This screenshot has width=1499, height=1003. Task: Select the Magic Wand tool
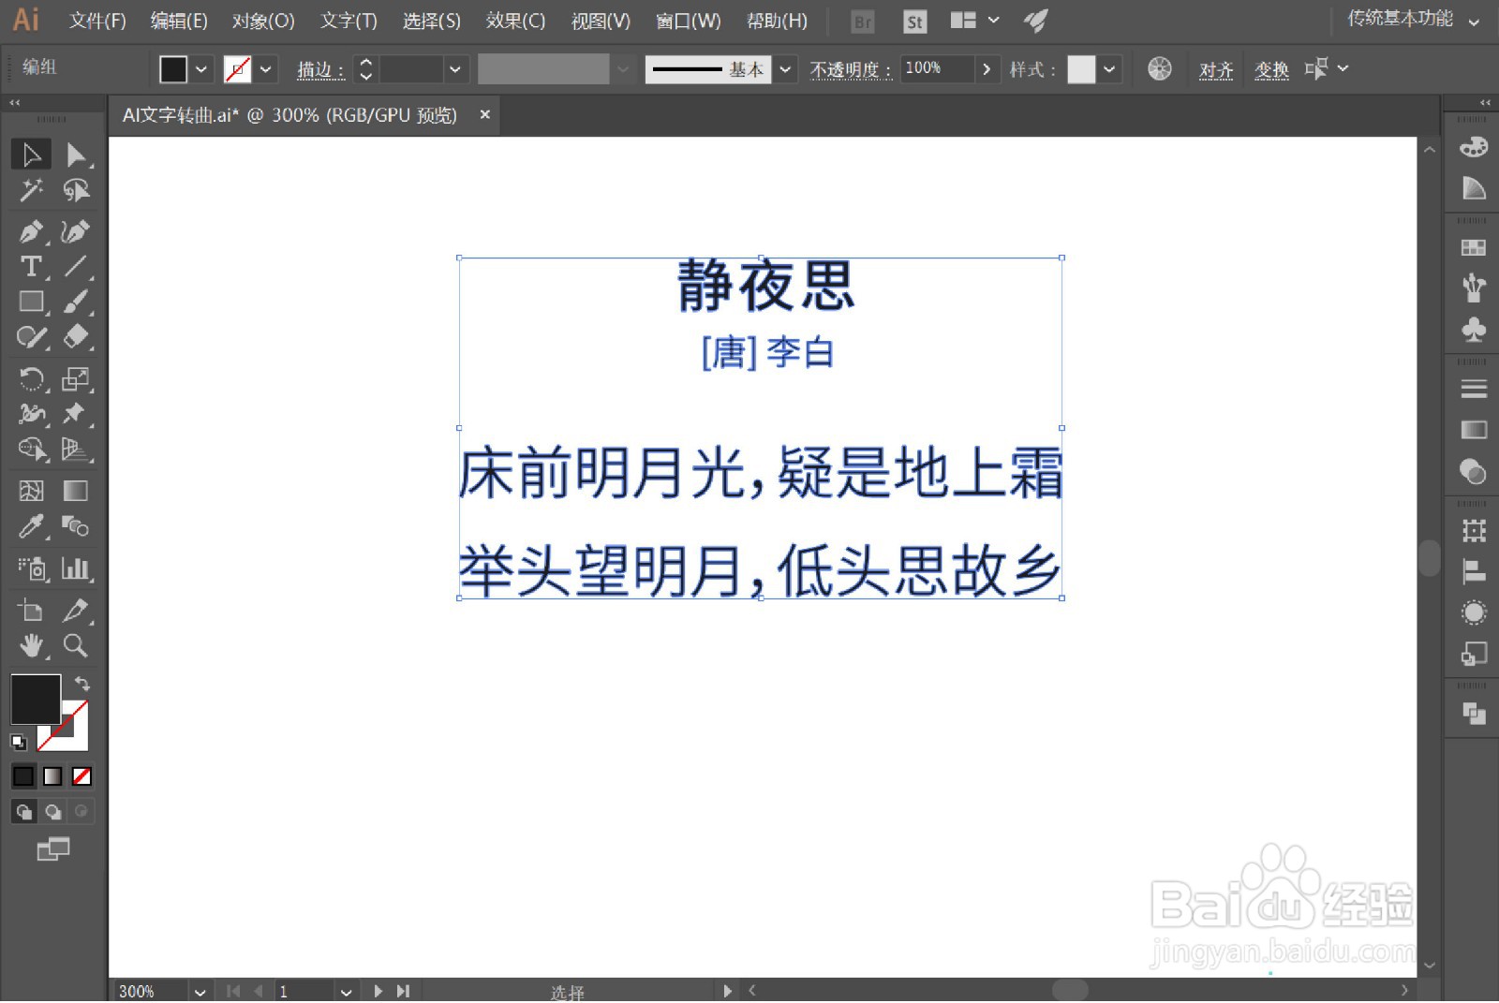coord(31,190)
